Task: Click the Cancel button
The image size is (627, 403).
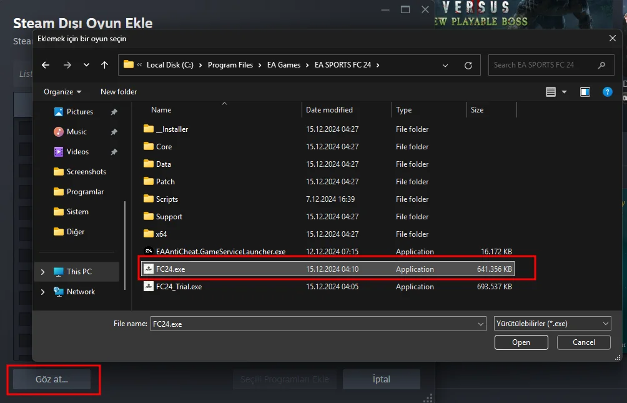Action: click(583, 342)
